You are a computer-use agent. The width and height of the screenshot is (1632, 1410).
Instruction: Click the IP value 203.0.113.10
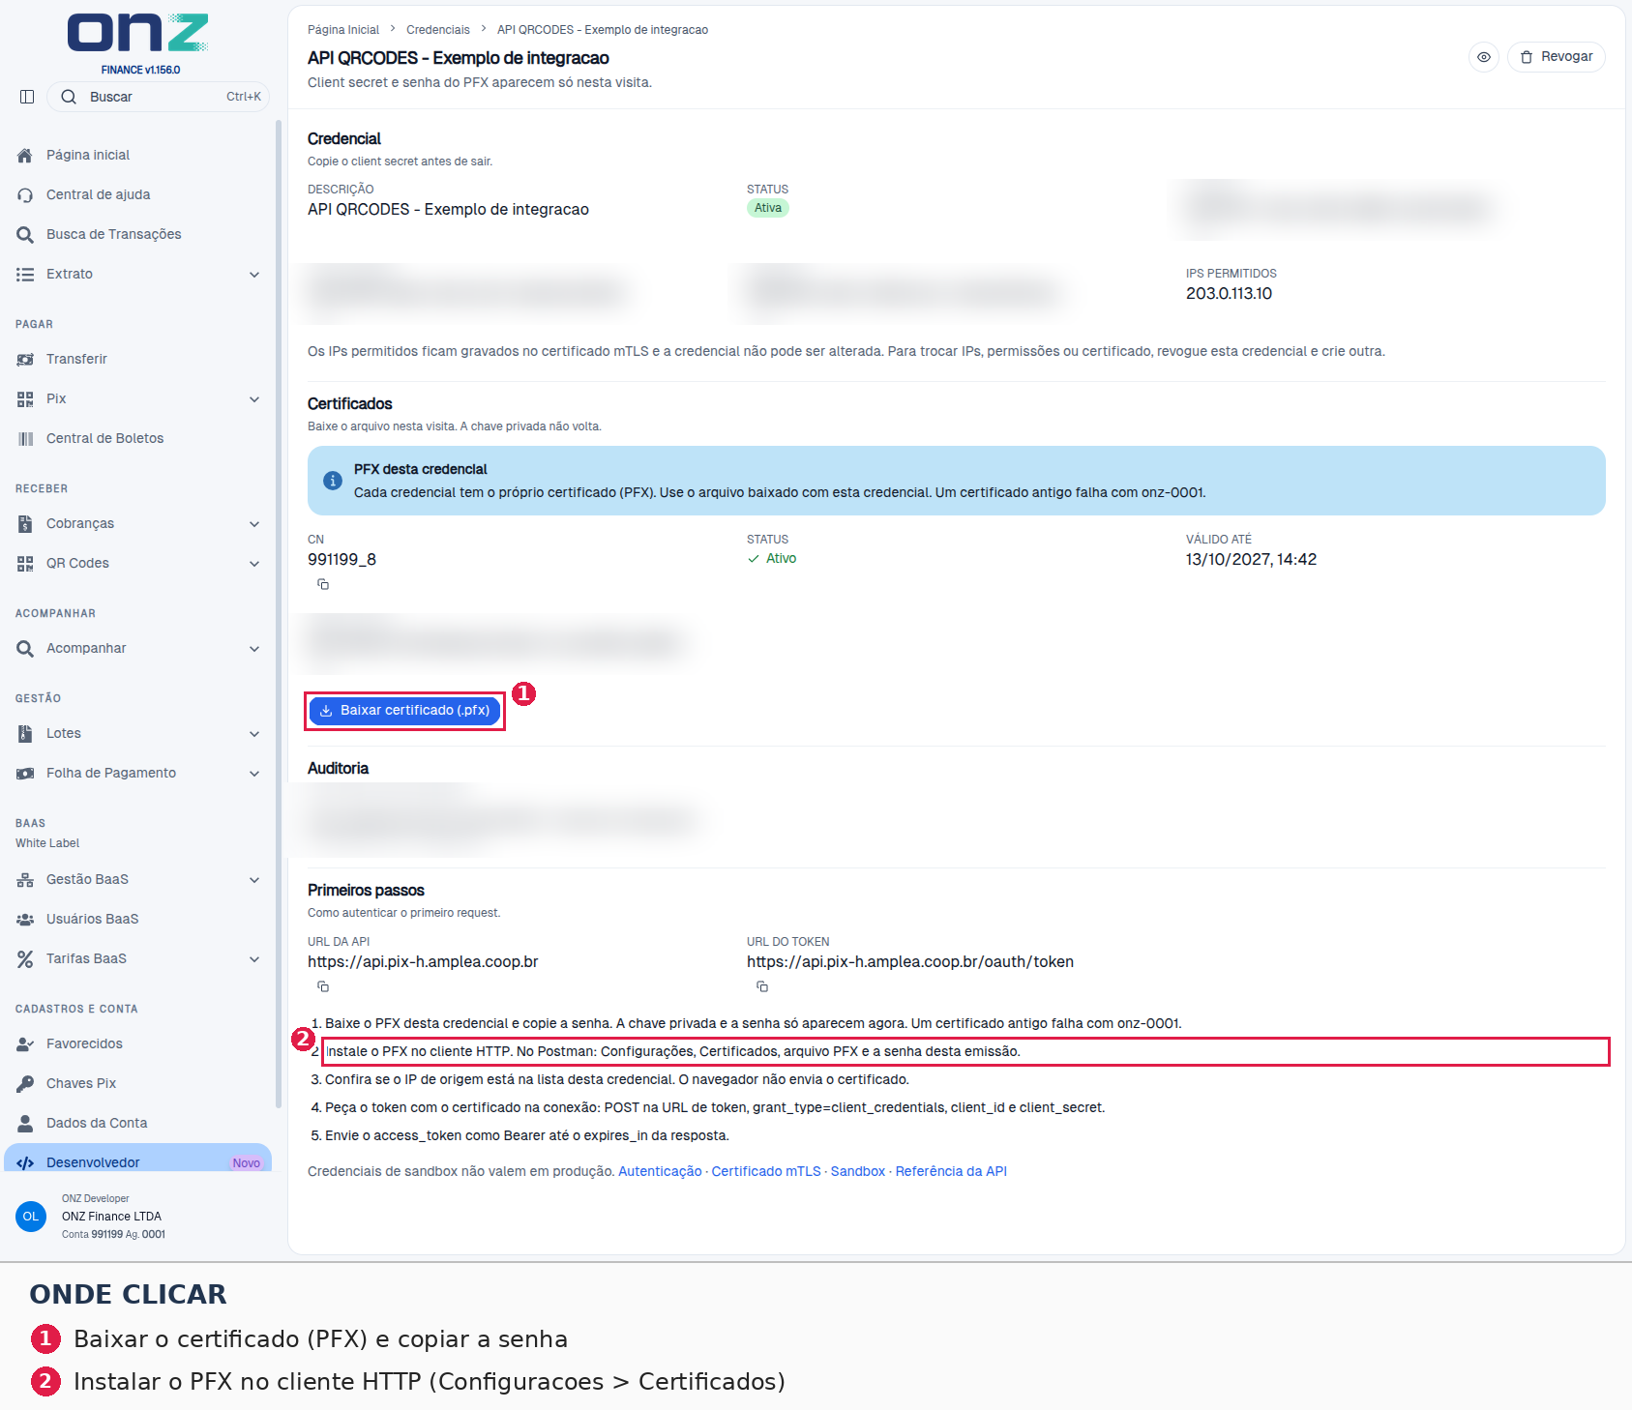1229,294
